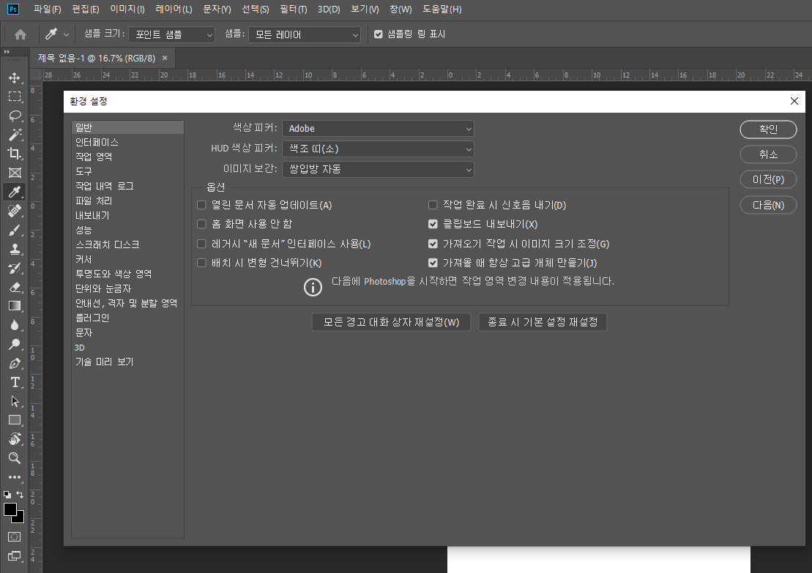
Task: Swap foreground and background colors
Action: 20,495
